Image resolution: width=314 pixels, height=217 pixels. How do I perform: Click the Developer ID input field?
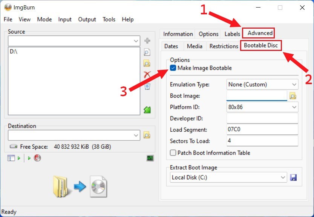(x=262, y=119)
